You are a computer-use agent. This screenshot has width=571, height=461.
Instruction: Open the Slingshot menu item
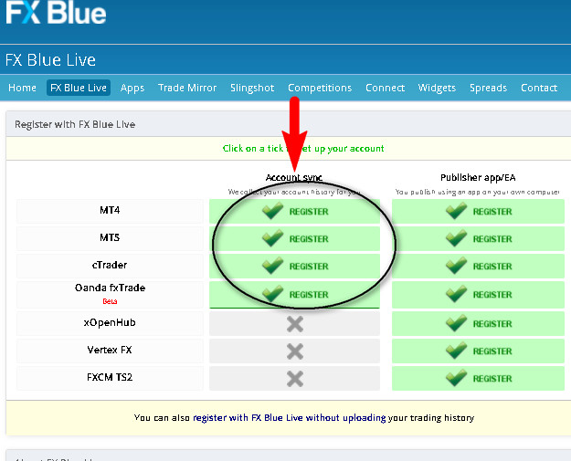pos(252,88)
